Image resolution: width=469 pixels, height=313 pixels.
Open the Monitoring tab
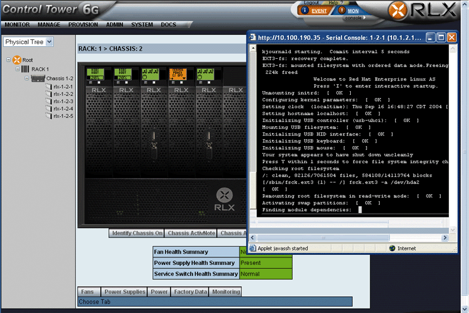pyautogui.click(x=226, y=292)
